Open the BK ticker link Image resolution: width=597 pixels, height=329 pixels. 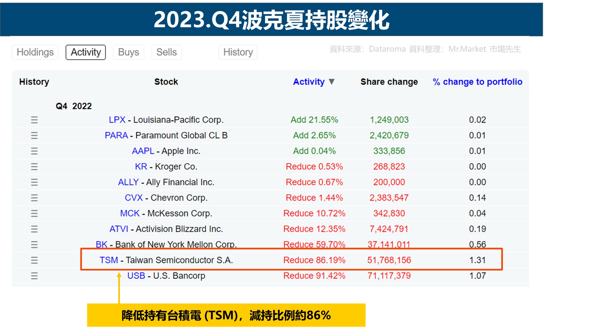point(101,244)
